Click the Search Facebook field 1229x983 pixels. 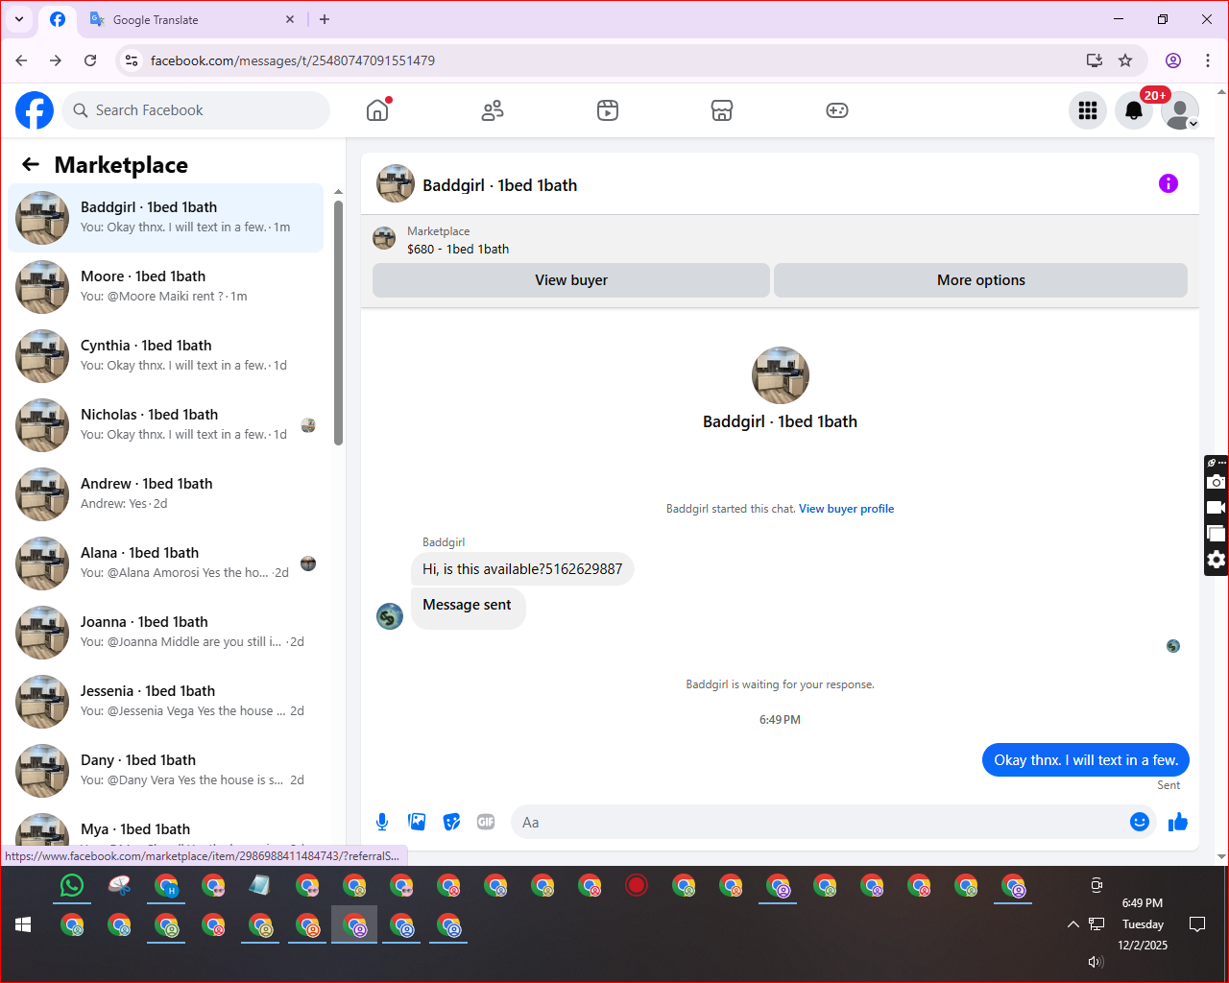click(x=196, y=110)
